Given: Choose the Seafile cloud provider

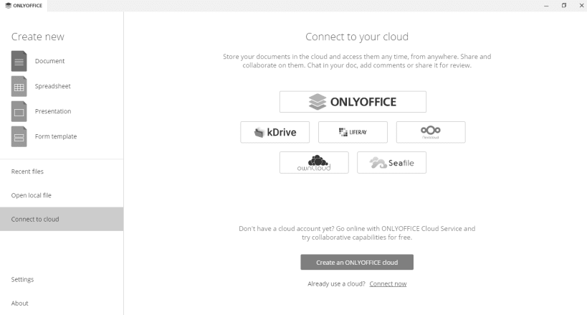Looking at the screenshot, I should (x=391, y=162).
